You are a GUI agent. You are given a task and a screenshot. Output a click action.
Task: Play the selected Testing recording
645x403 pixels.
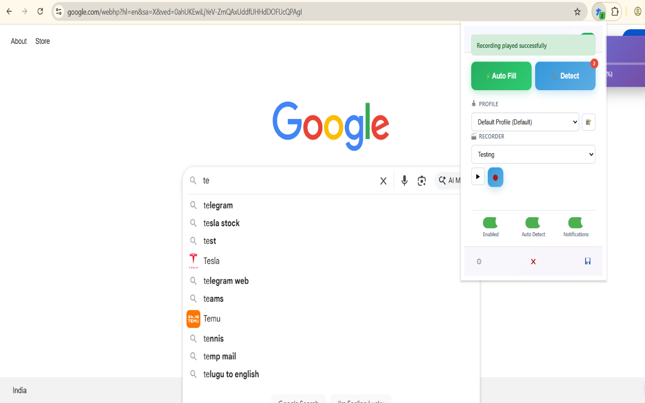pyautogui.click(x=478, y=177)
